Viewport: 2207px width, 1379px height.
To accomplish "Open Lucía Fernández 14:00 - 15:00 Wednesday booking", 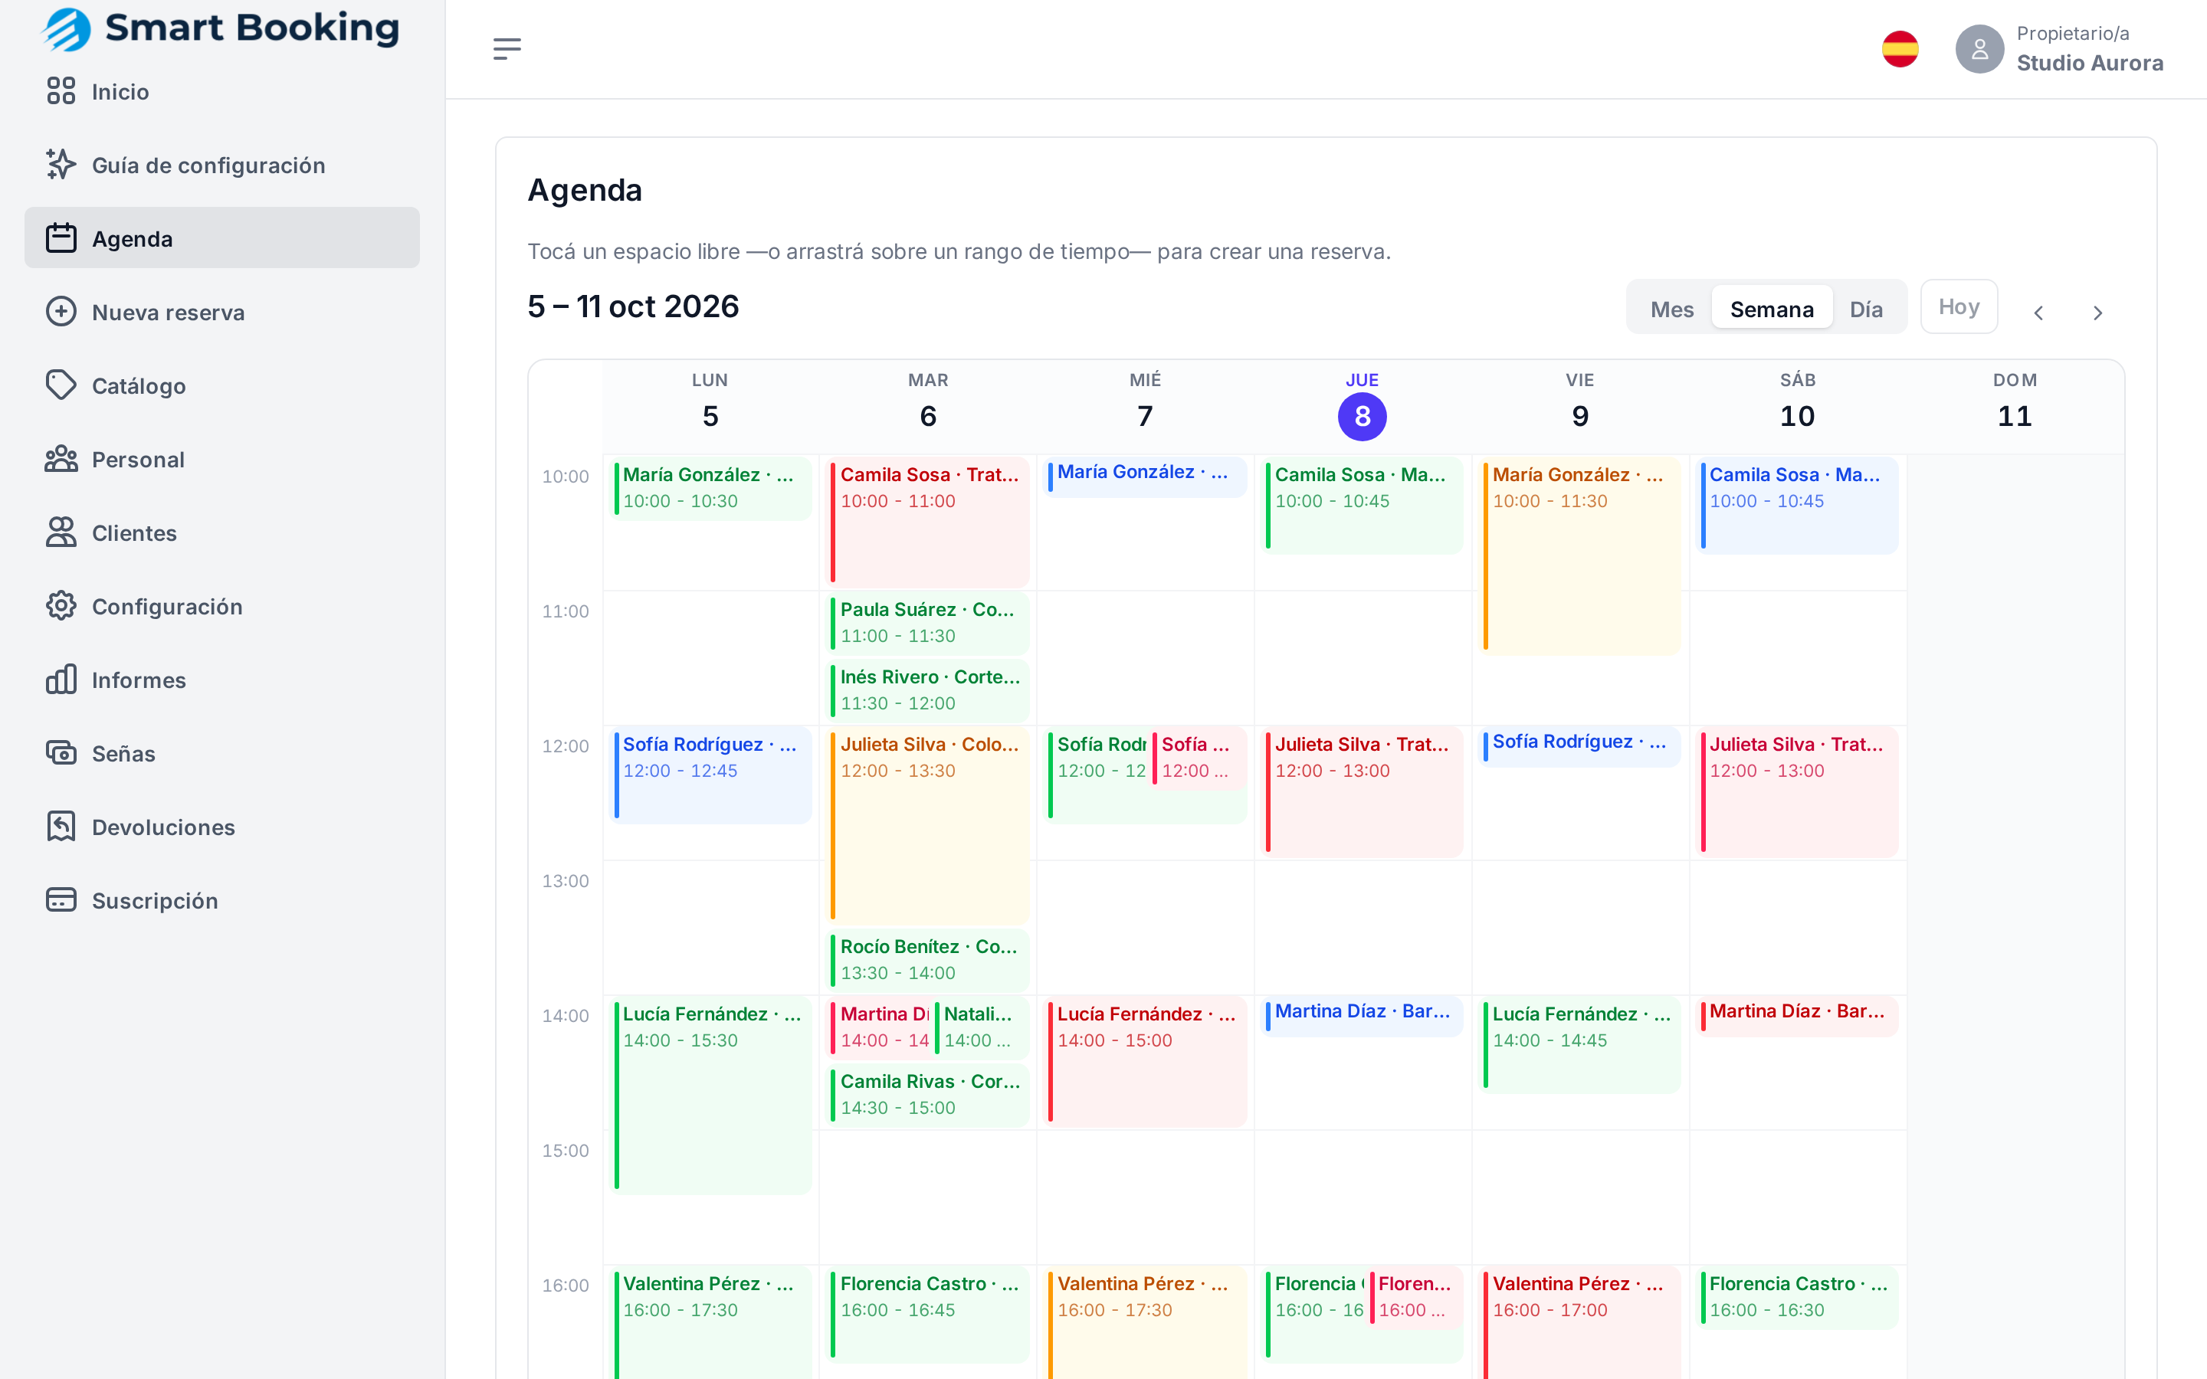I will 1146,1062.
